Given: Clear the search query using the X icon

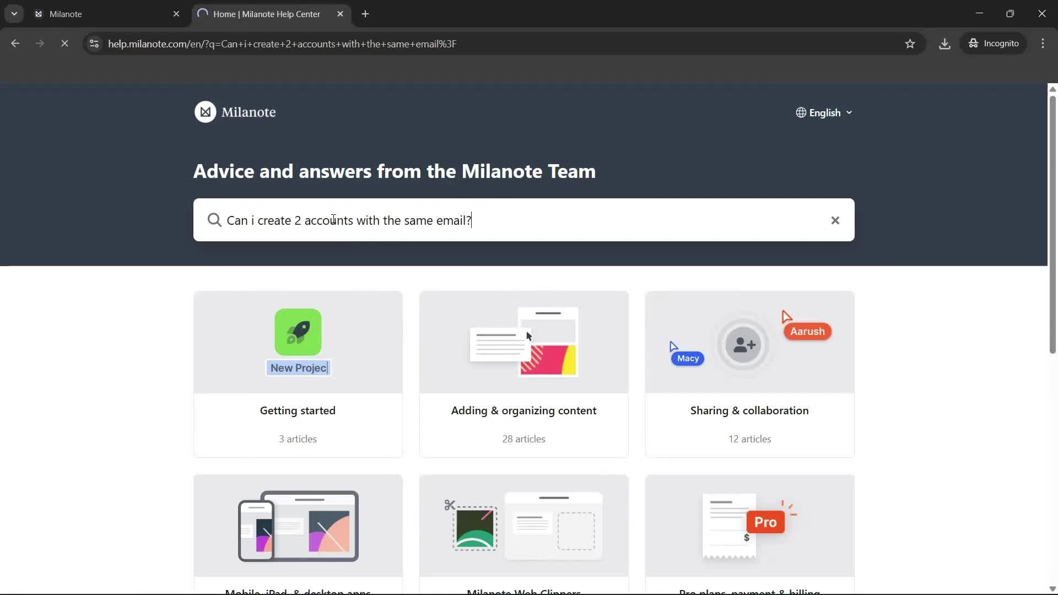Looking at the screenshot, I should [x=835, y=220].
